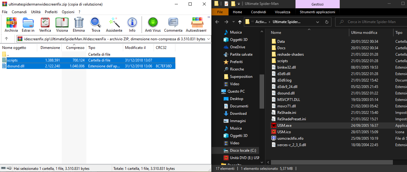
Task: Open the recent locations chevron in Explorer
Action: coord(233,22)
